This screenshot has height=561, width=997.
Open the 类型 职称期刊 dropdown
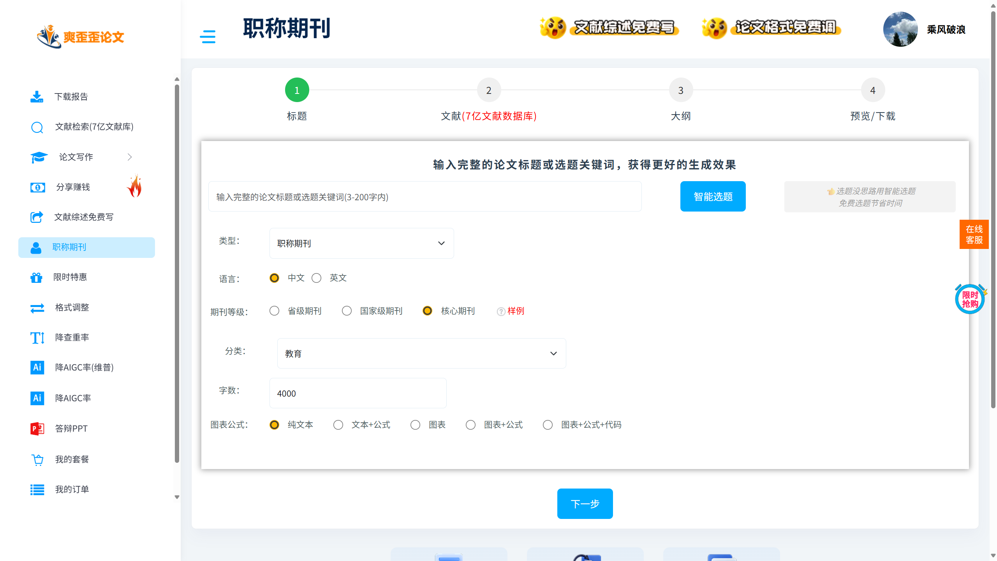[361, 243]
